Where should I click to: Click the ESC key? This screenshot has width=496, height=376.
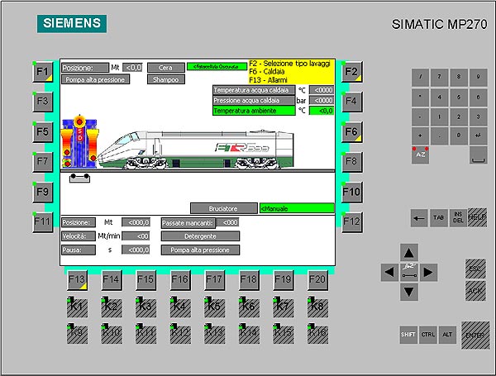[475, 269]
